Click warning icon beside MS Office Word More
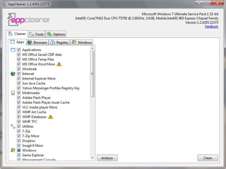This screenshot has height=169, width=226. pyautogui.click(x=59, y=64)
